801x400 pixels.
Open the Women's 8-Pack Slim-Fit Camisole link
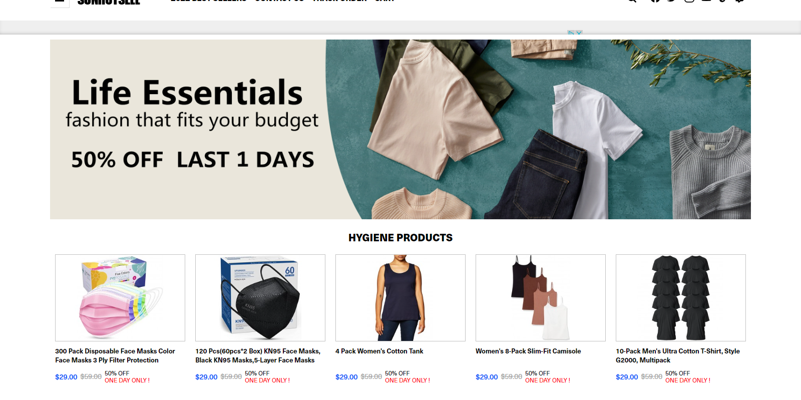(528, 351)
